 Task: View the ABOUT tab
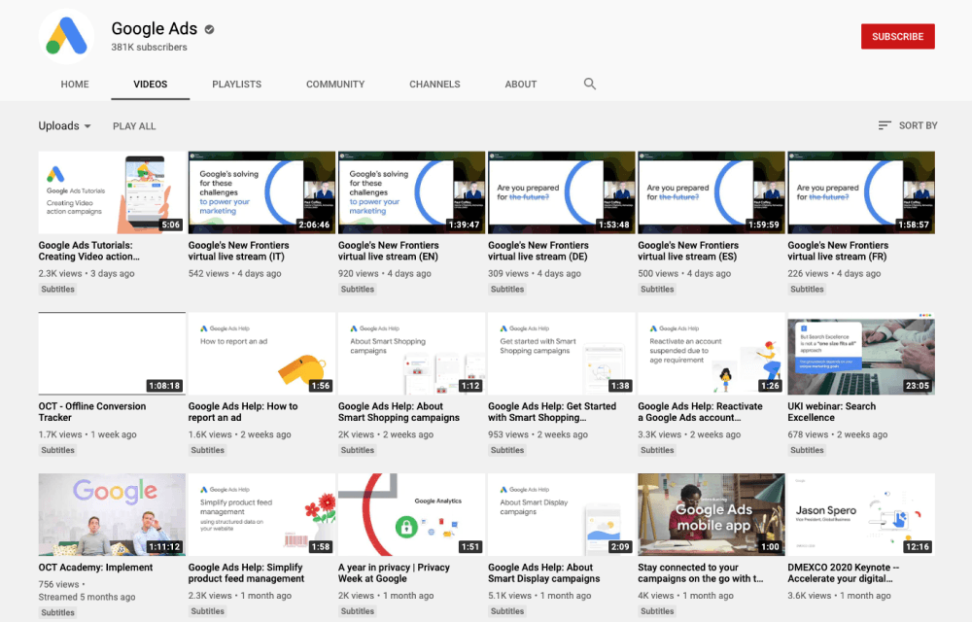pos(521,85)
